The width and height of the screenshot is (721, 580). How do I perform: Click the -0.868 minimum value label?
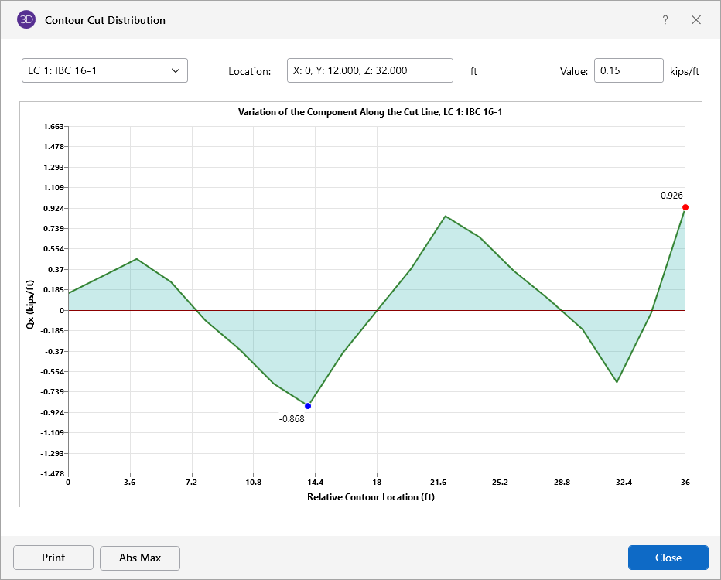pyautogui.click(x=292, y=419)
